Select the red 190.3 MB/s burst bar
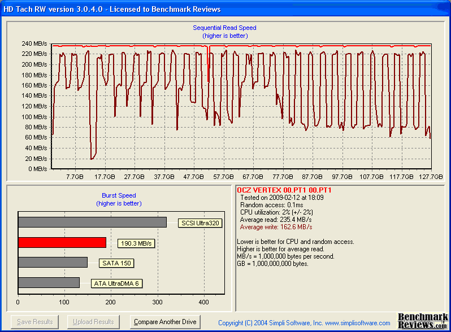Viewport: 451px width, 332px height. [x=62, y=243]
